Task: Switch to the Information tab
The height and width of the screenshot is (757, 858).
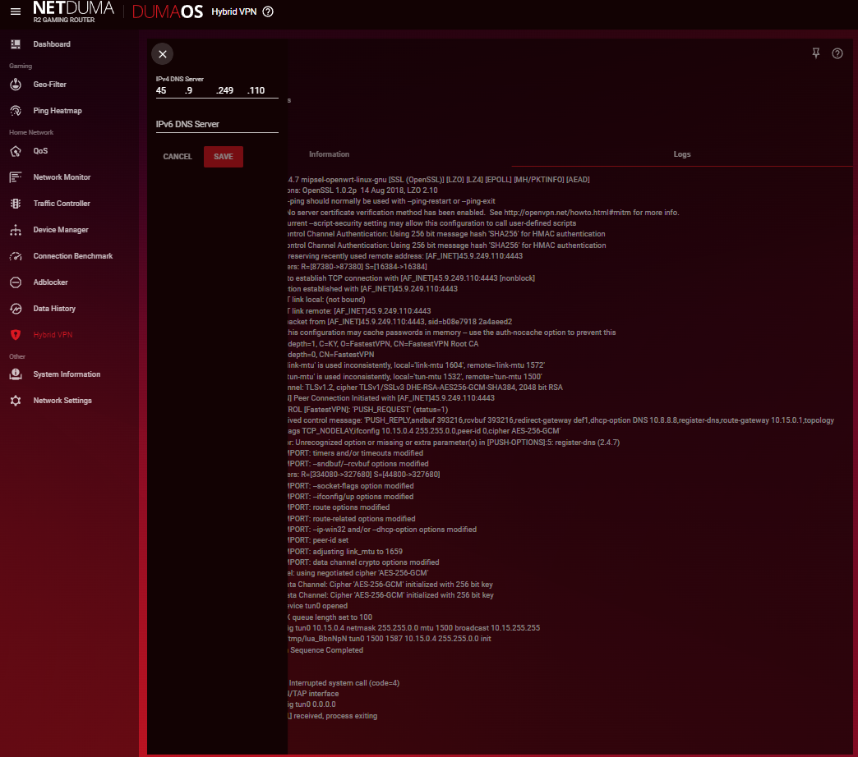Action: coord(329,154)
